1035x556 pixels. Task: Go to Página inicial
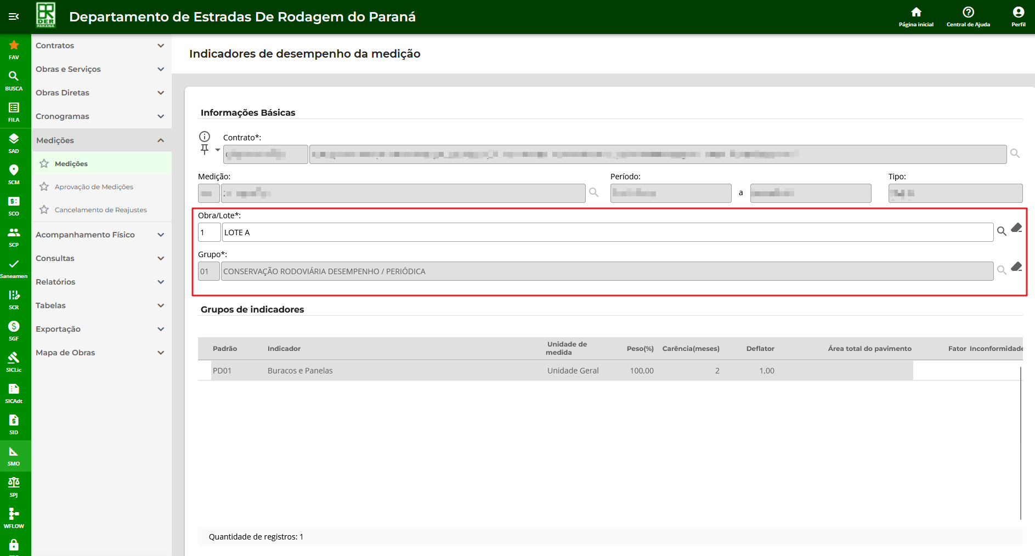(x=916, y=16)
